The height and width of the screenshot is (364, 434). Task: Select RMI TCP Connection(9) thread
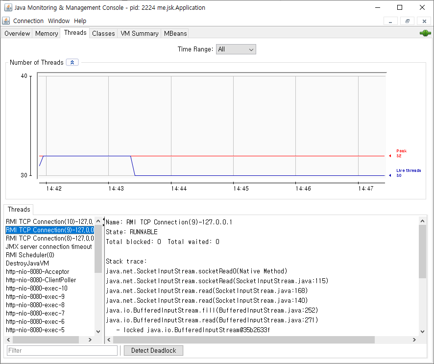click(50, 230)
